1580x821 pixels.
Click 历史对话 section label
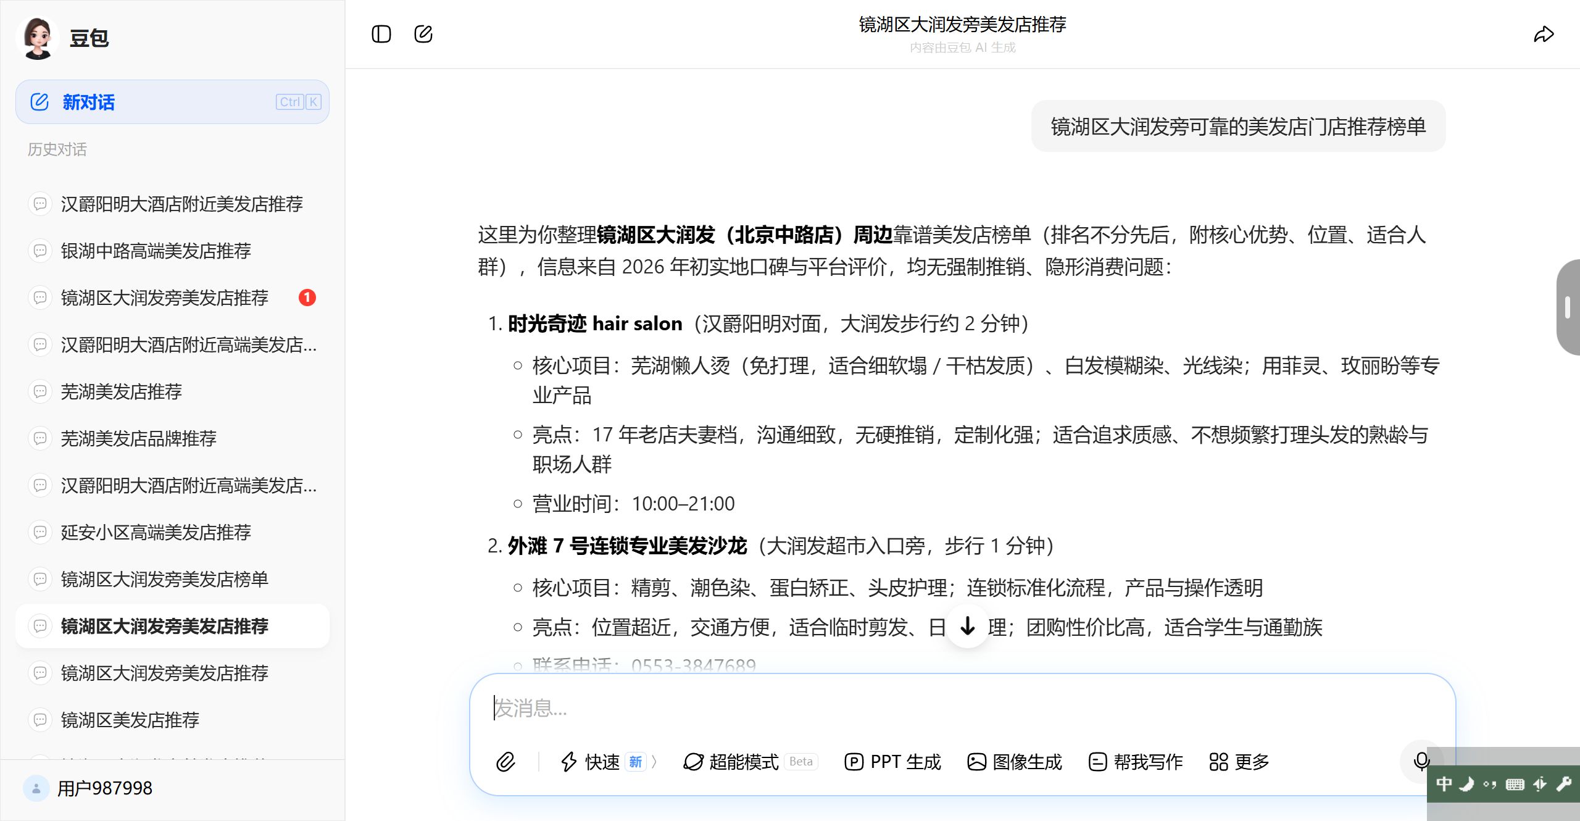(x=57, y=149)
